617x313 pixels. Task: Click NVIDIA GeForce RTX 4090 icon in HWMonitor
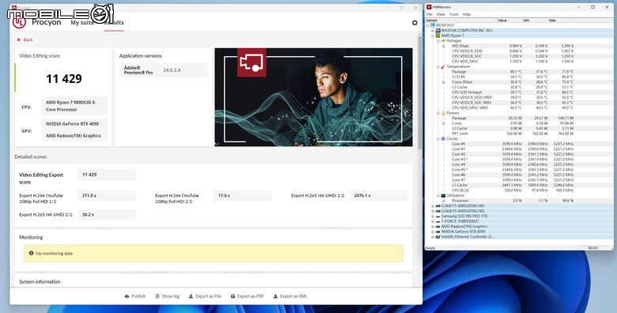point(438,232)
